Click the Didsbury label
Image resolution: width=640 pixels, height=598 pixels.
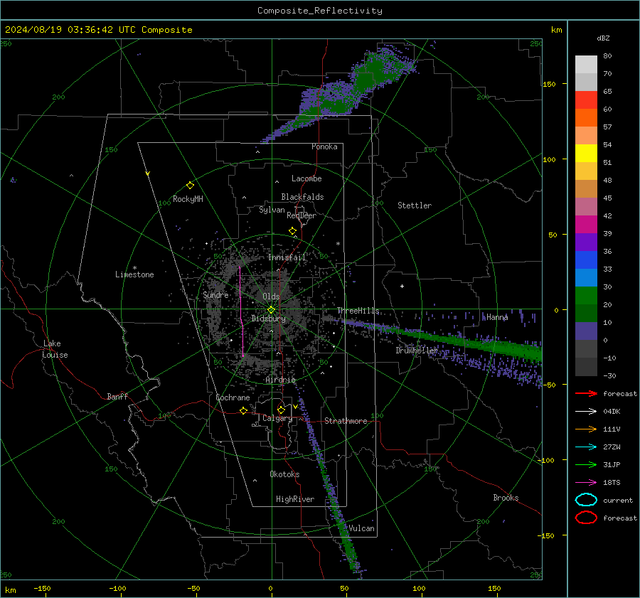[268, 319]
